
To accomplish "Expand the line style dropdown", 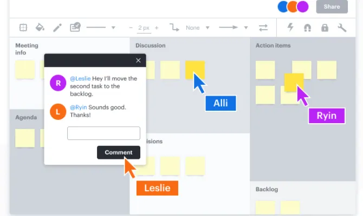I will (113, 28).
